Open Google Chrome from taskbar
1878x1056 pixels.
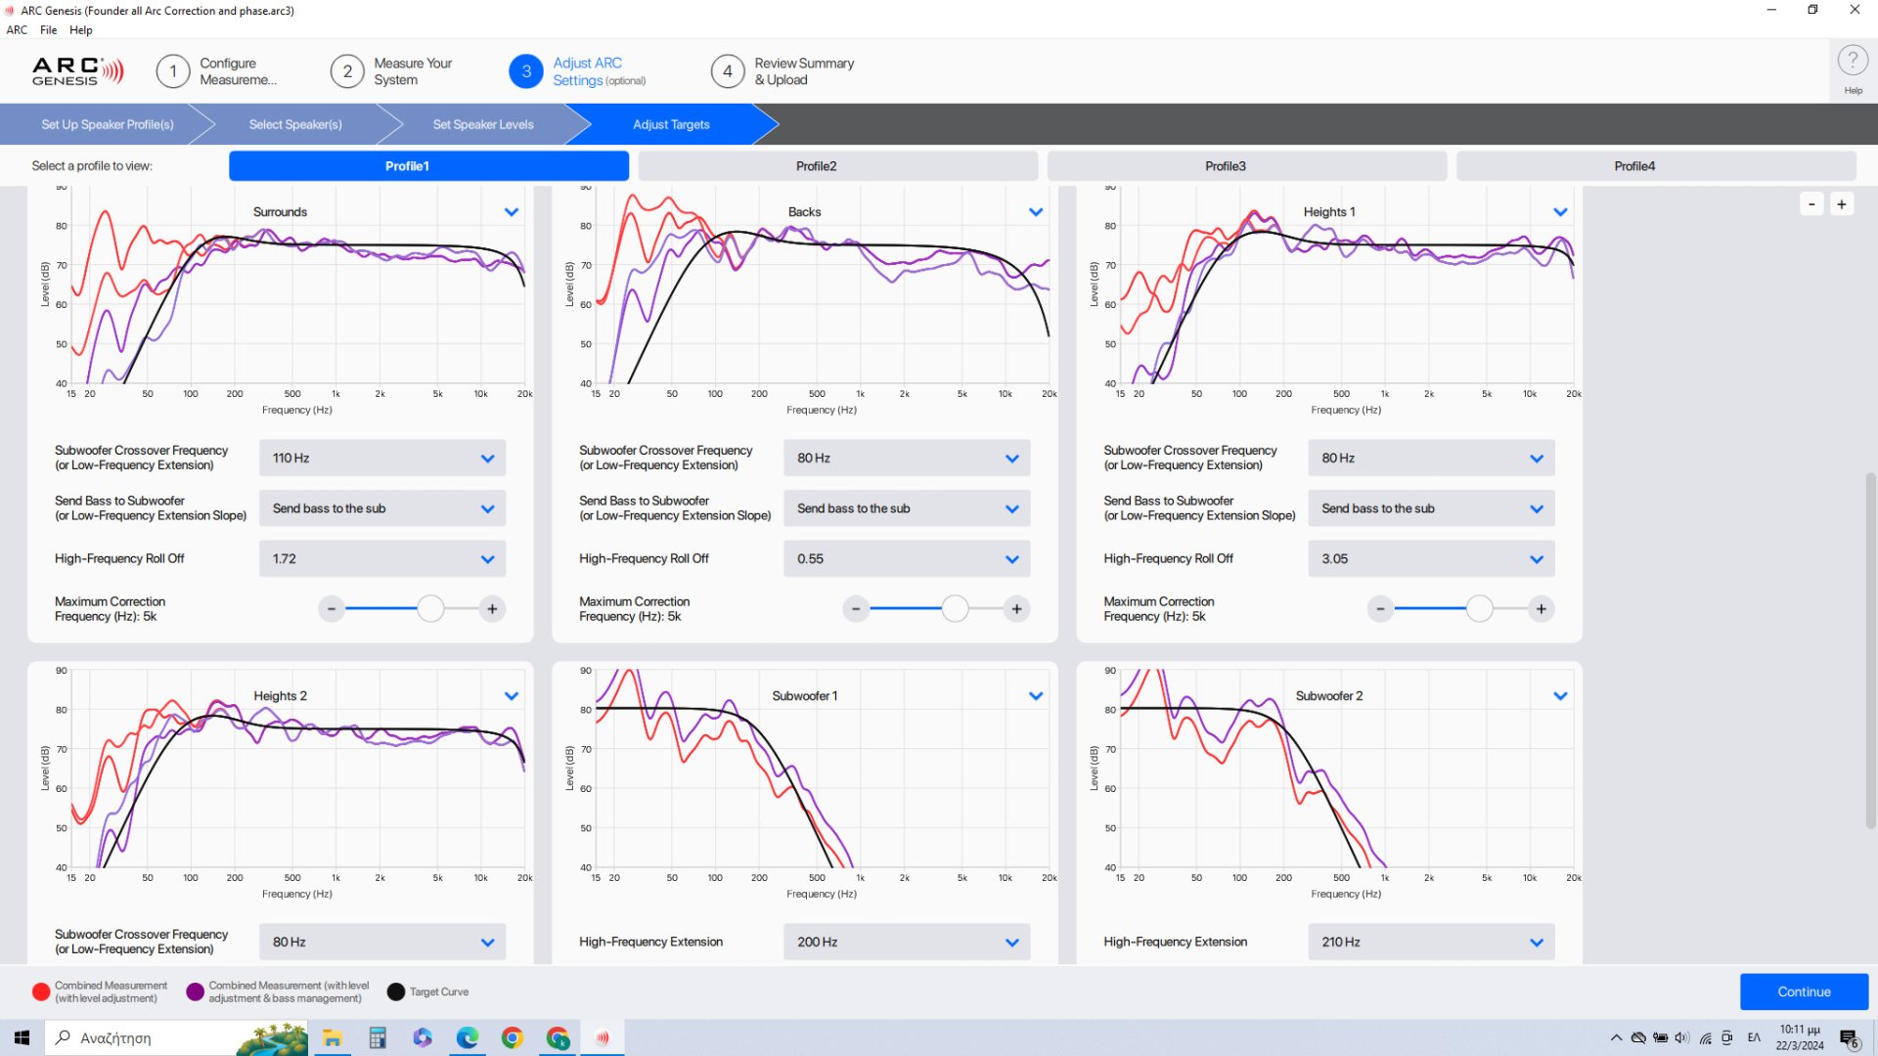click(513, 1038)
